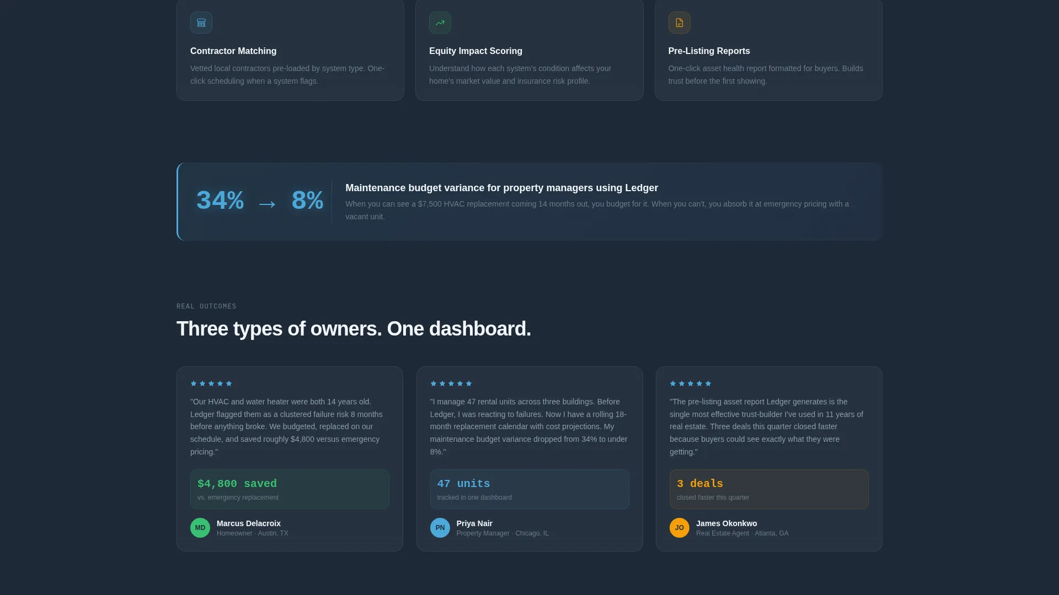
Task: Click Homeowner · Austin, TX caption
Action: [x=252, y=533]
